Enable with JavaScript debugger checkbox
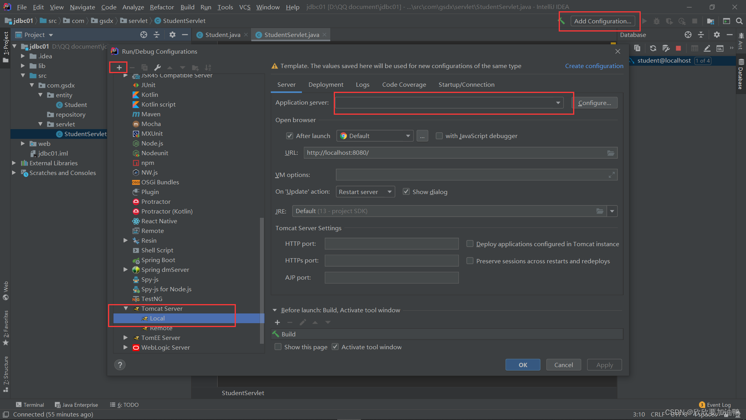Image resolution: width=746 pixels, height=420 pixels. (439, 136)
